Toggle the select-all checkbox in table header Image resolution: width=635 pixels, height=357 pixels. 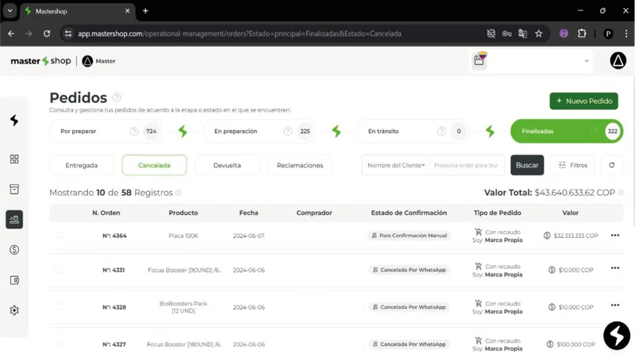coord(59,213)
